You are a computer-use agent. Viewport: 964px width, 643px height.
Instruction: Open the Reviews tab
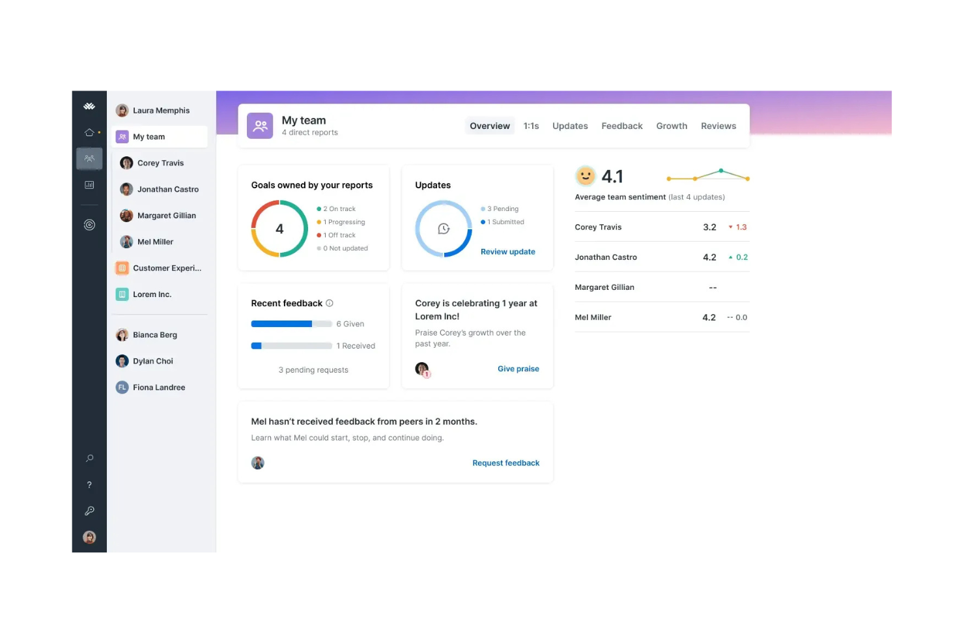coord(718,126)
